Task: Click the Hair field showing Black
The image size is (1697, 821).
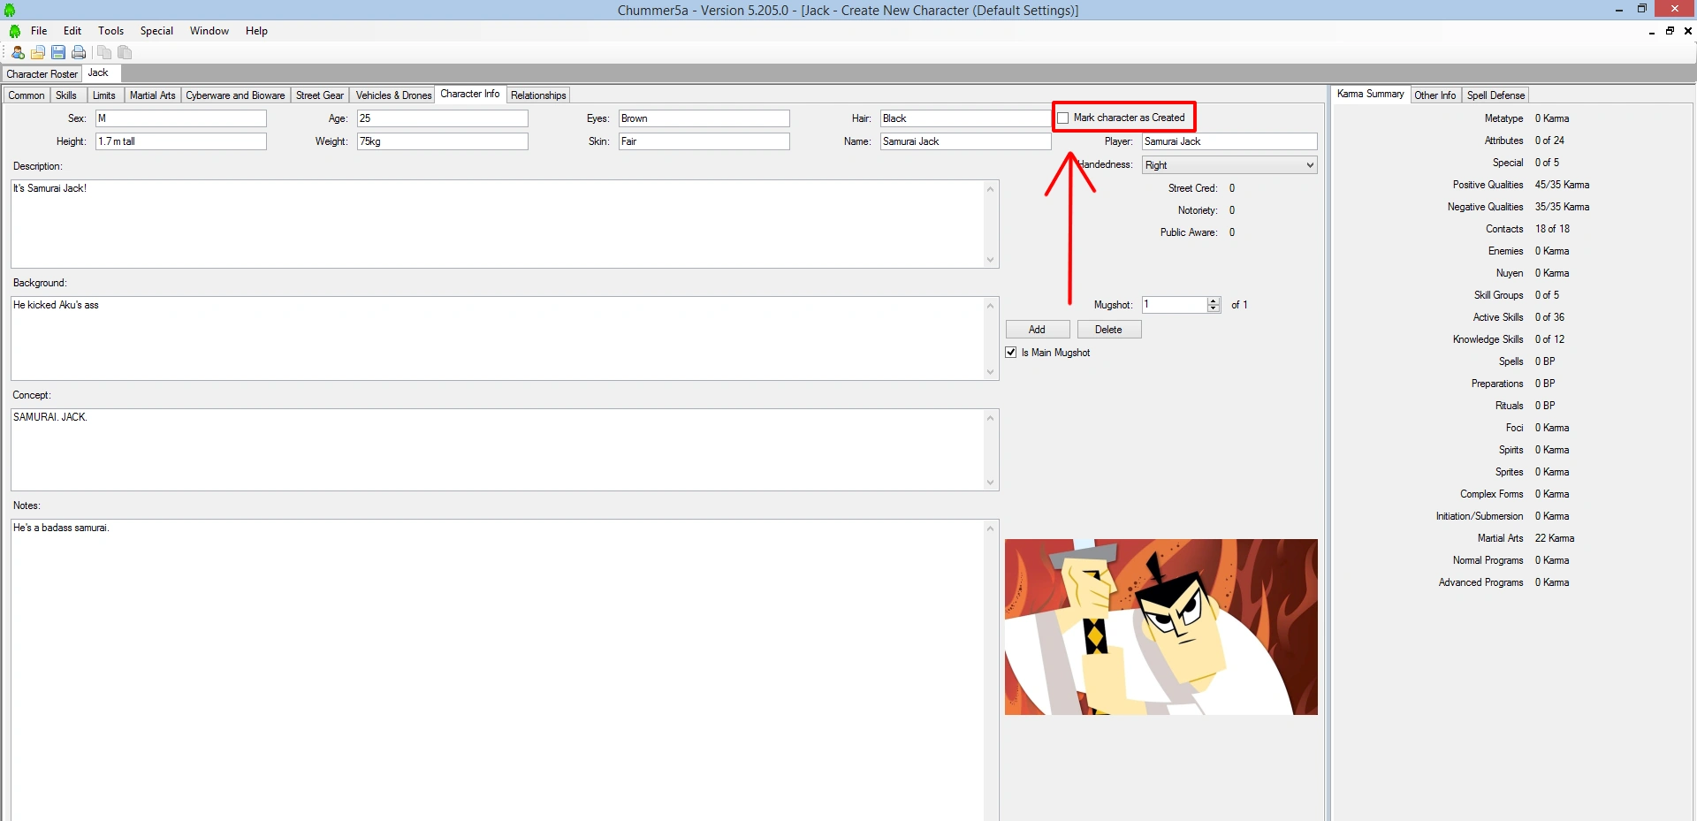Action: (966, 118)
